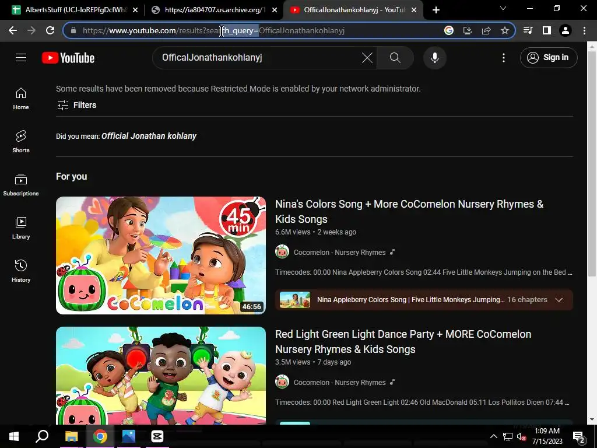The image size is (597, 448).
Task: Bookmark this page with the star
Action: click(x=505, y=30)
